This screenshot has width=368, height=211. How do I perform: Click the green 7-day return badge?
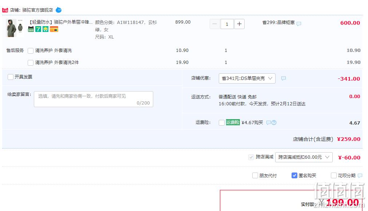[38, 29]
